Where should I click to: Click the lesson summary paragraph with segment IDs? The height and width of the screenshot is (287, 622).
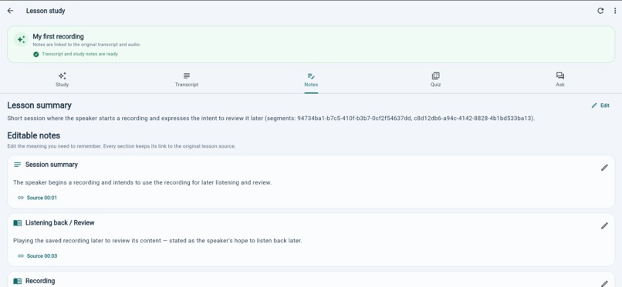(271, 118)
